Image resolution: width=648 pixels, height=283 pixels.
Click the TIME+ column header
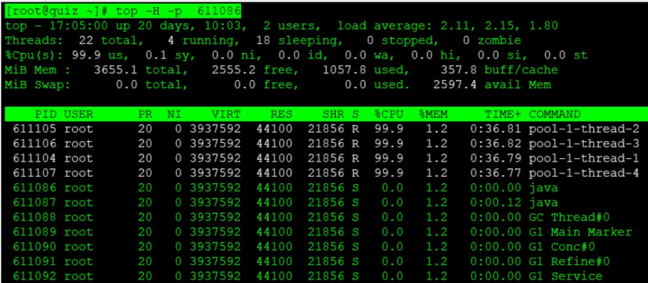click(x=504, y=114)
